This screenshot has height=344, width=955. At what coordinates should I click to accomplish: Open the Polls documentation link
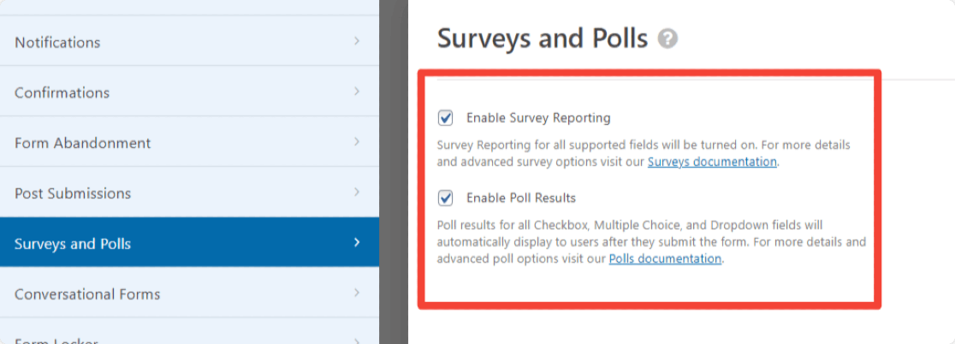[665, 258]
